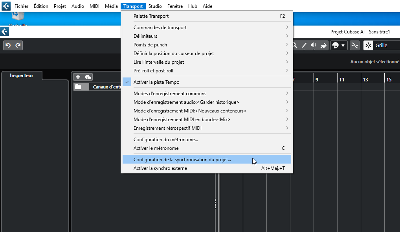Open Configuration du métronome dialog

click(165, 140)
